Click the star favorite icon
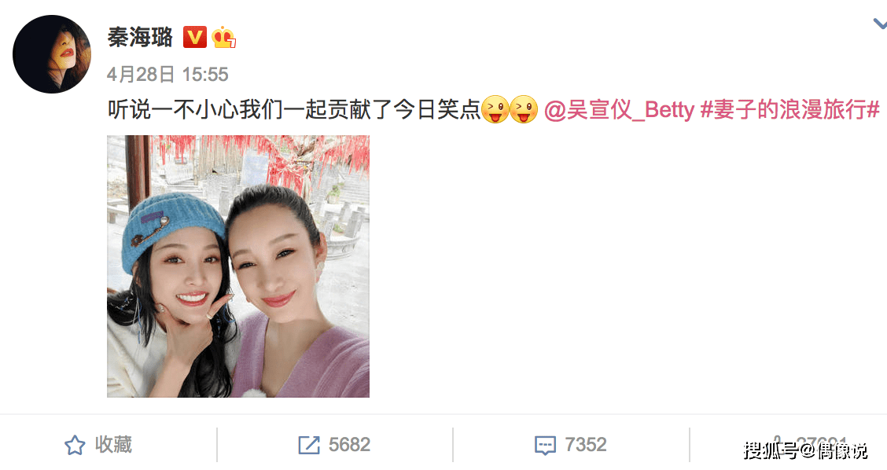The image size is (887, 470). point(75,445)
